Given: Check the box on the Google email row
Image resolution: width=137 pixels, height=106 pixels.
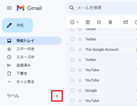Looking at the screenshot, I should (x=72, y=90).
